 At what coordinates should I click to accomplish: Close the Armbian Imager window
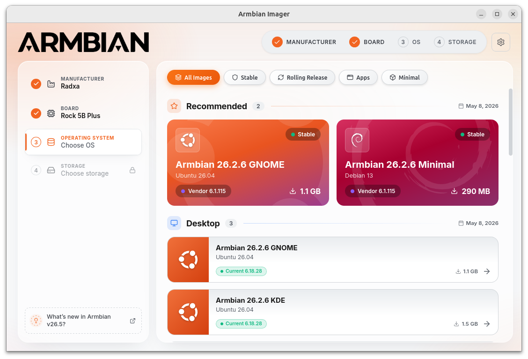click(513, 14)
